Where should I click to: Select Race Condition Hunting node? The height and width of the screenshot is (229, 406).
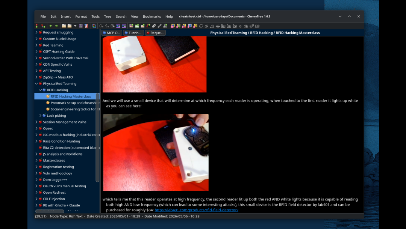tap(61, 141)
